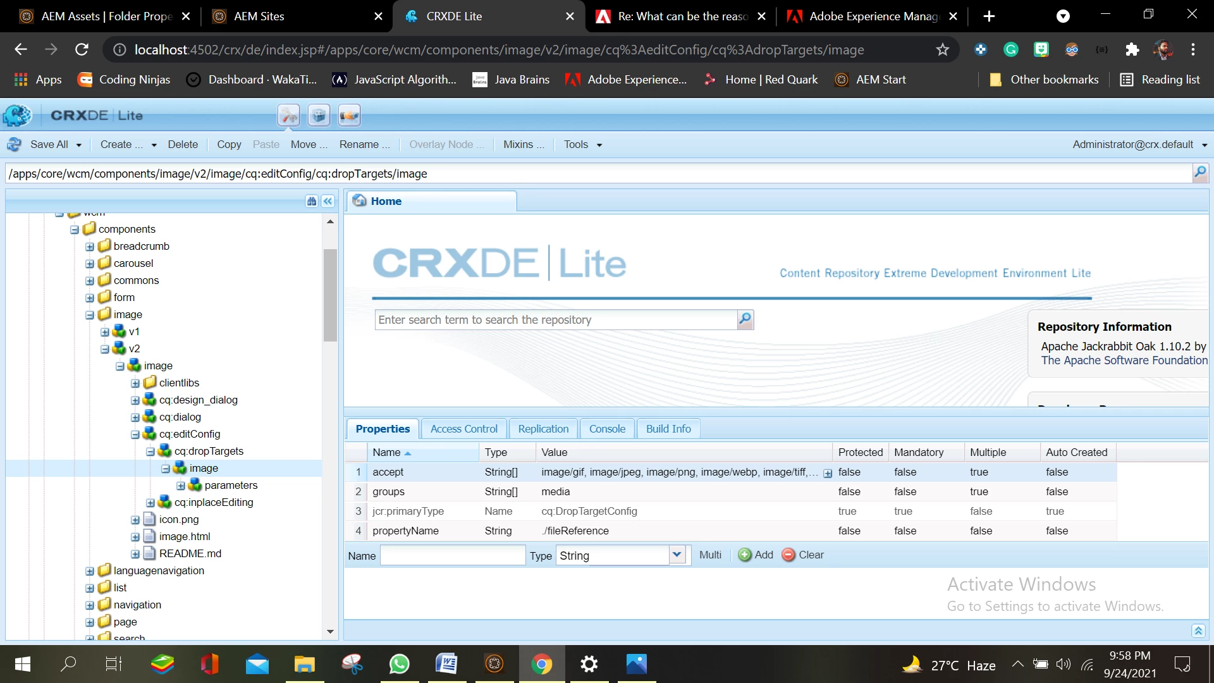The width and height of the screenshot is (1214, 683).
Task: Open WhatsApp from the Windows taskbar
Action: click(400, 664)
